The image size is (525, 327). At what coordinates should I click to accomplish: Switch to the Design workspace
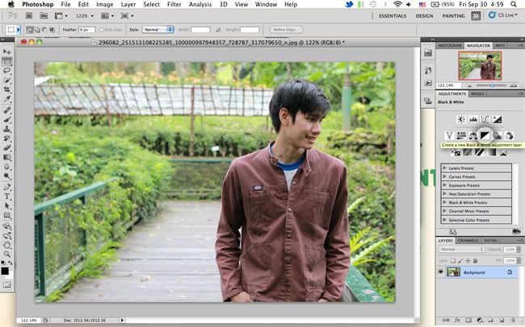pyautogui.click(x=424, y=15)
